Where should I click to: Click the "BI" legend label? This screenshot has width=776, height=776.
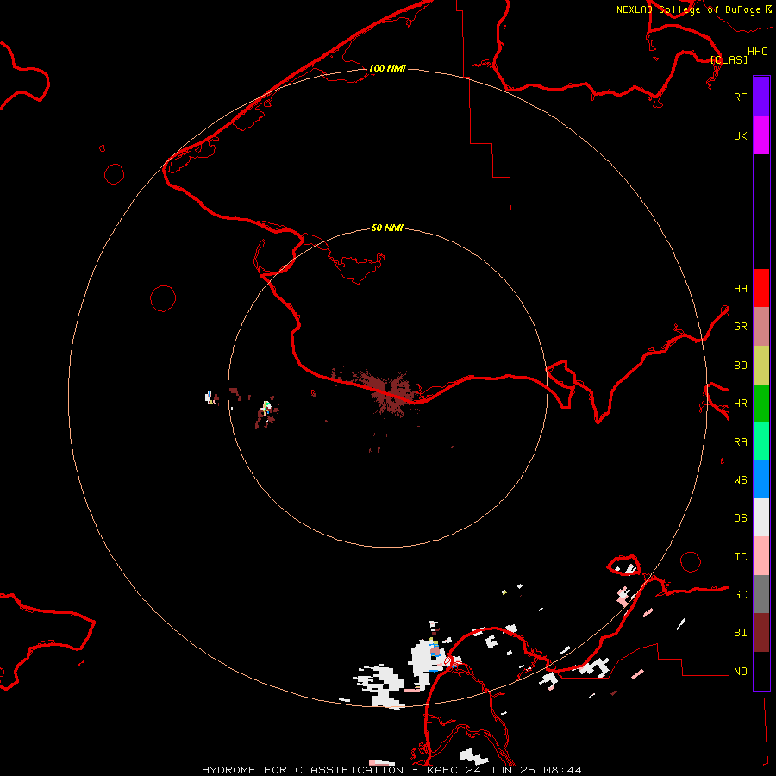point(740,633)
